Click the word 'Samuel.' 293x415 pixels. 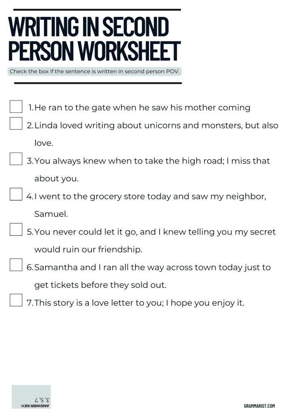pos(51,214)
